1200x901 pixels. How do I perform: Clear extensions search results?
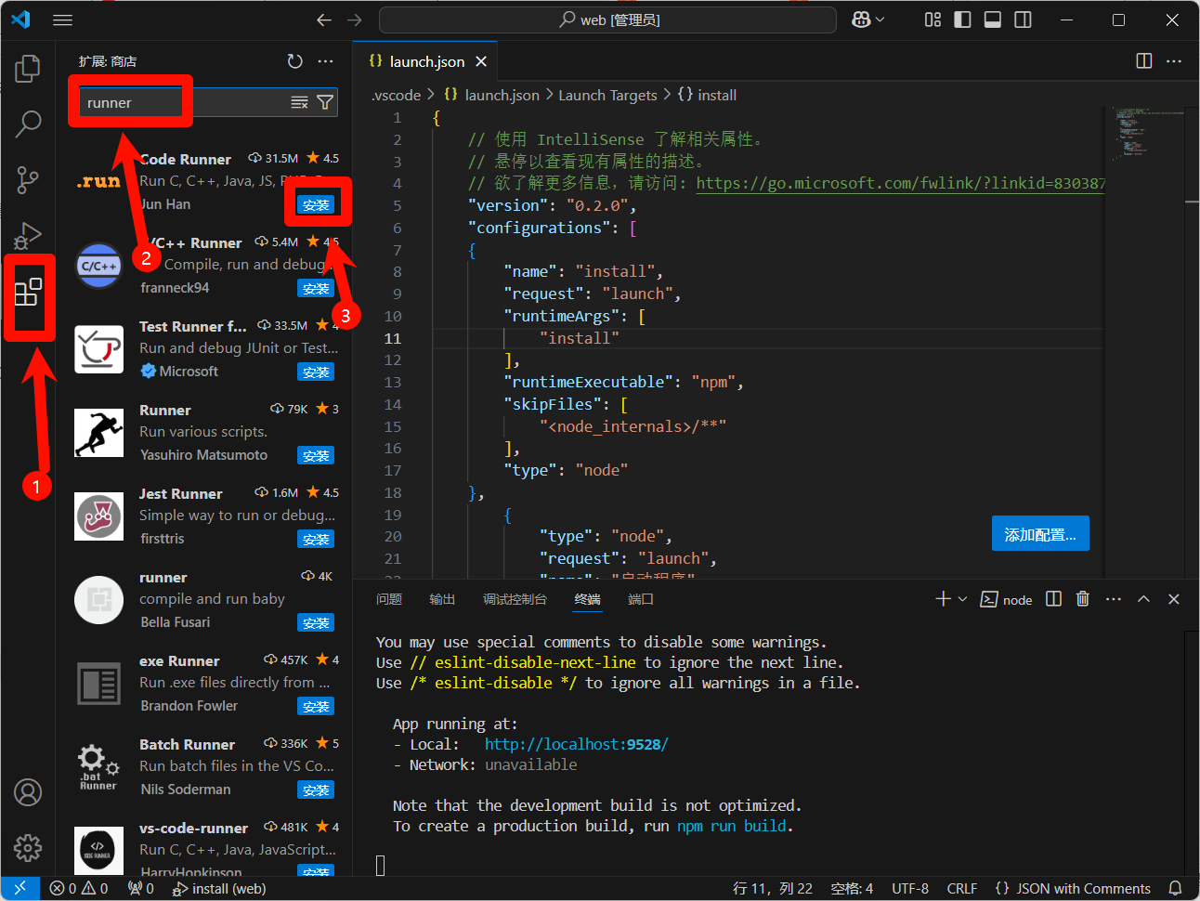(x=299, y=102)
